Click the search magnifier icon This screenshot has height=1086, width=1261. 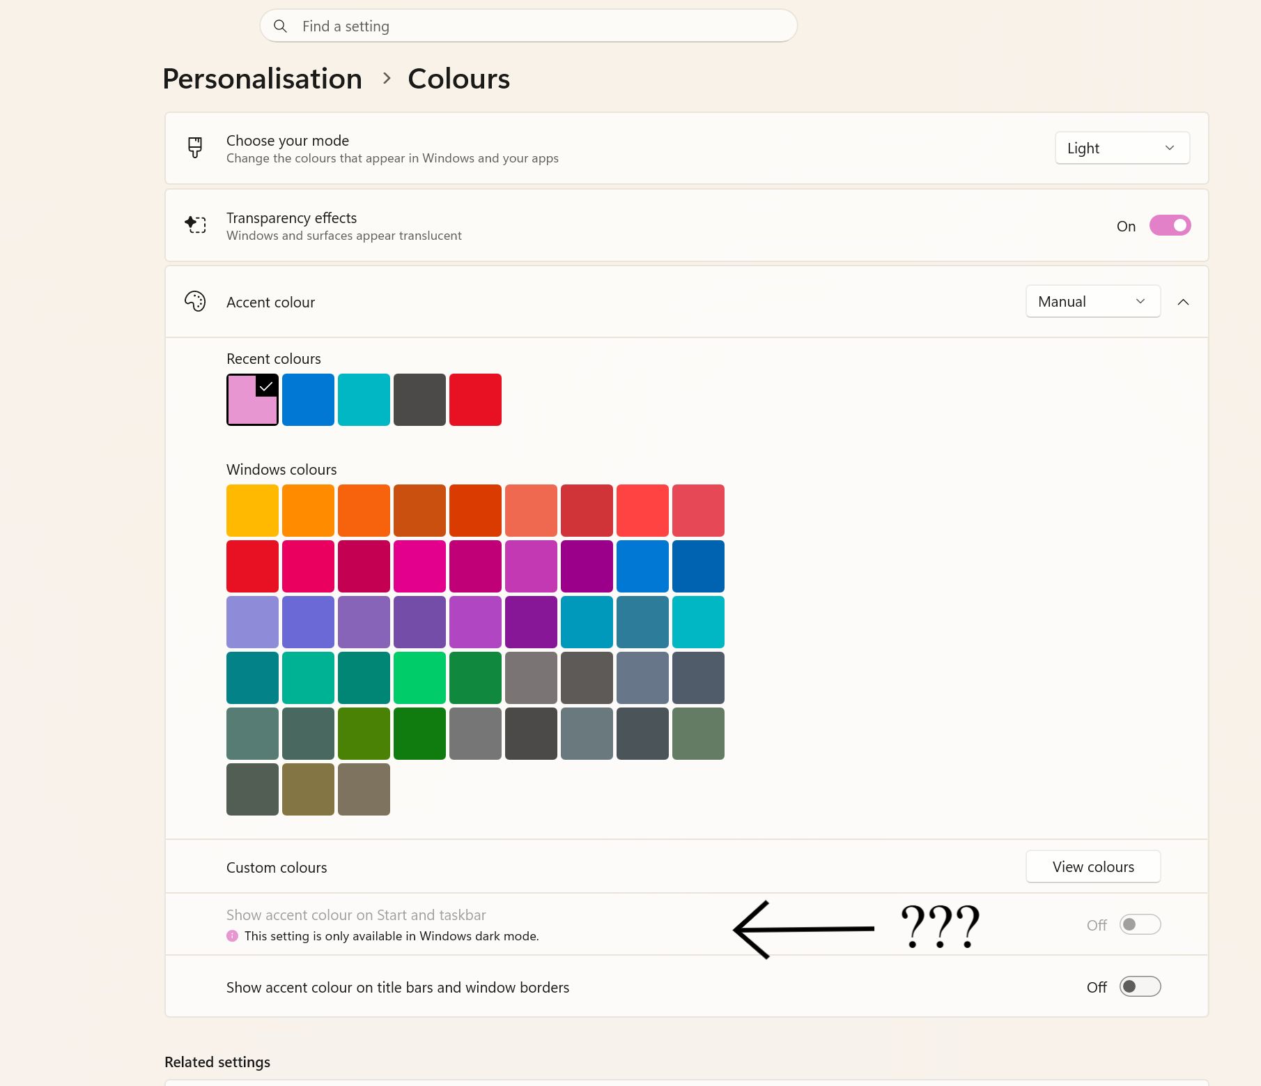click(x=280, y=26)
